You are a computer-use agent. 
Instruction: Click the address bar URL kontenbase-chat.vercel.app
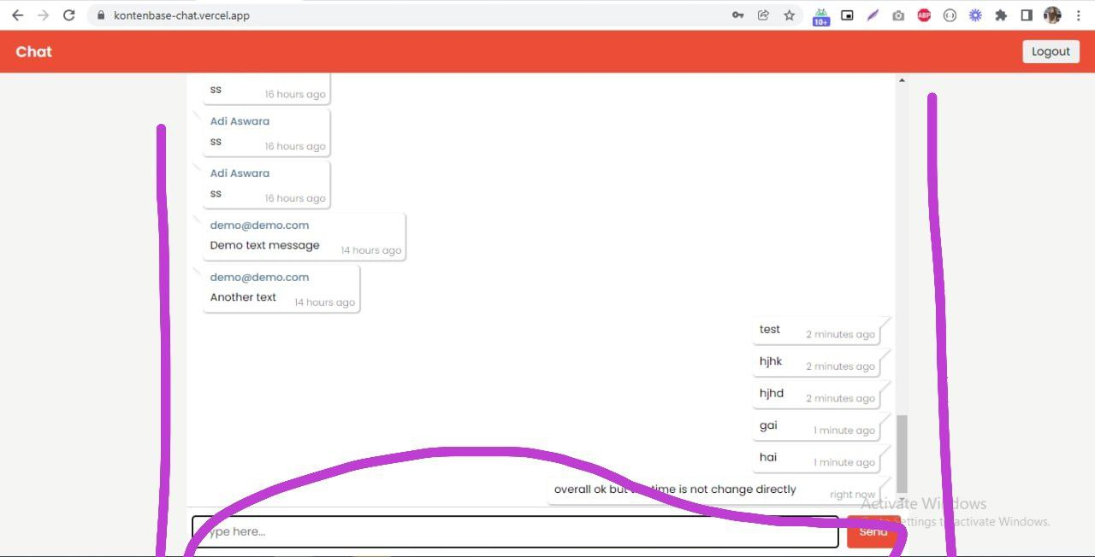(x=182, y=15)
